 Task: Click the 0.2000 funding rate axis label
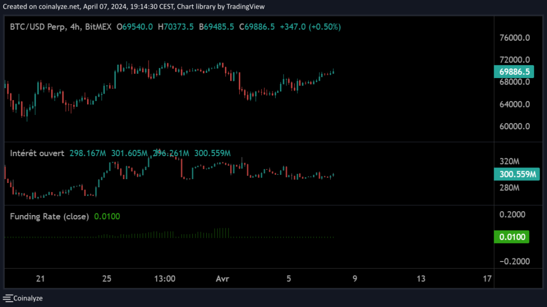[x=512, y=214]
